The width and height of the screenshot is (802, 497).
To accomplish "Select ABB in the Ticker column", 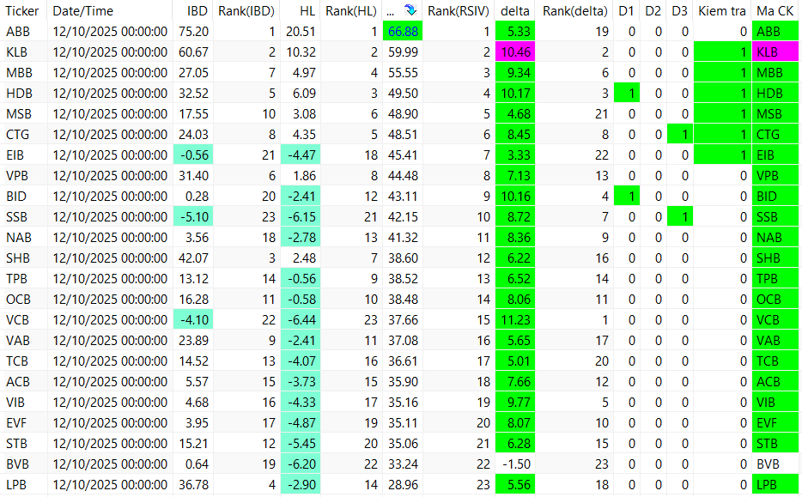I will 18,32.
